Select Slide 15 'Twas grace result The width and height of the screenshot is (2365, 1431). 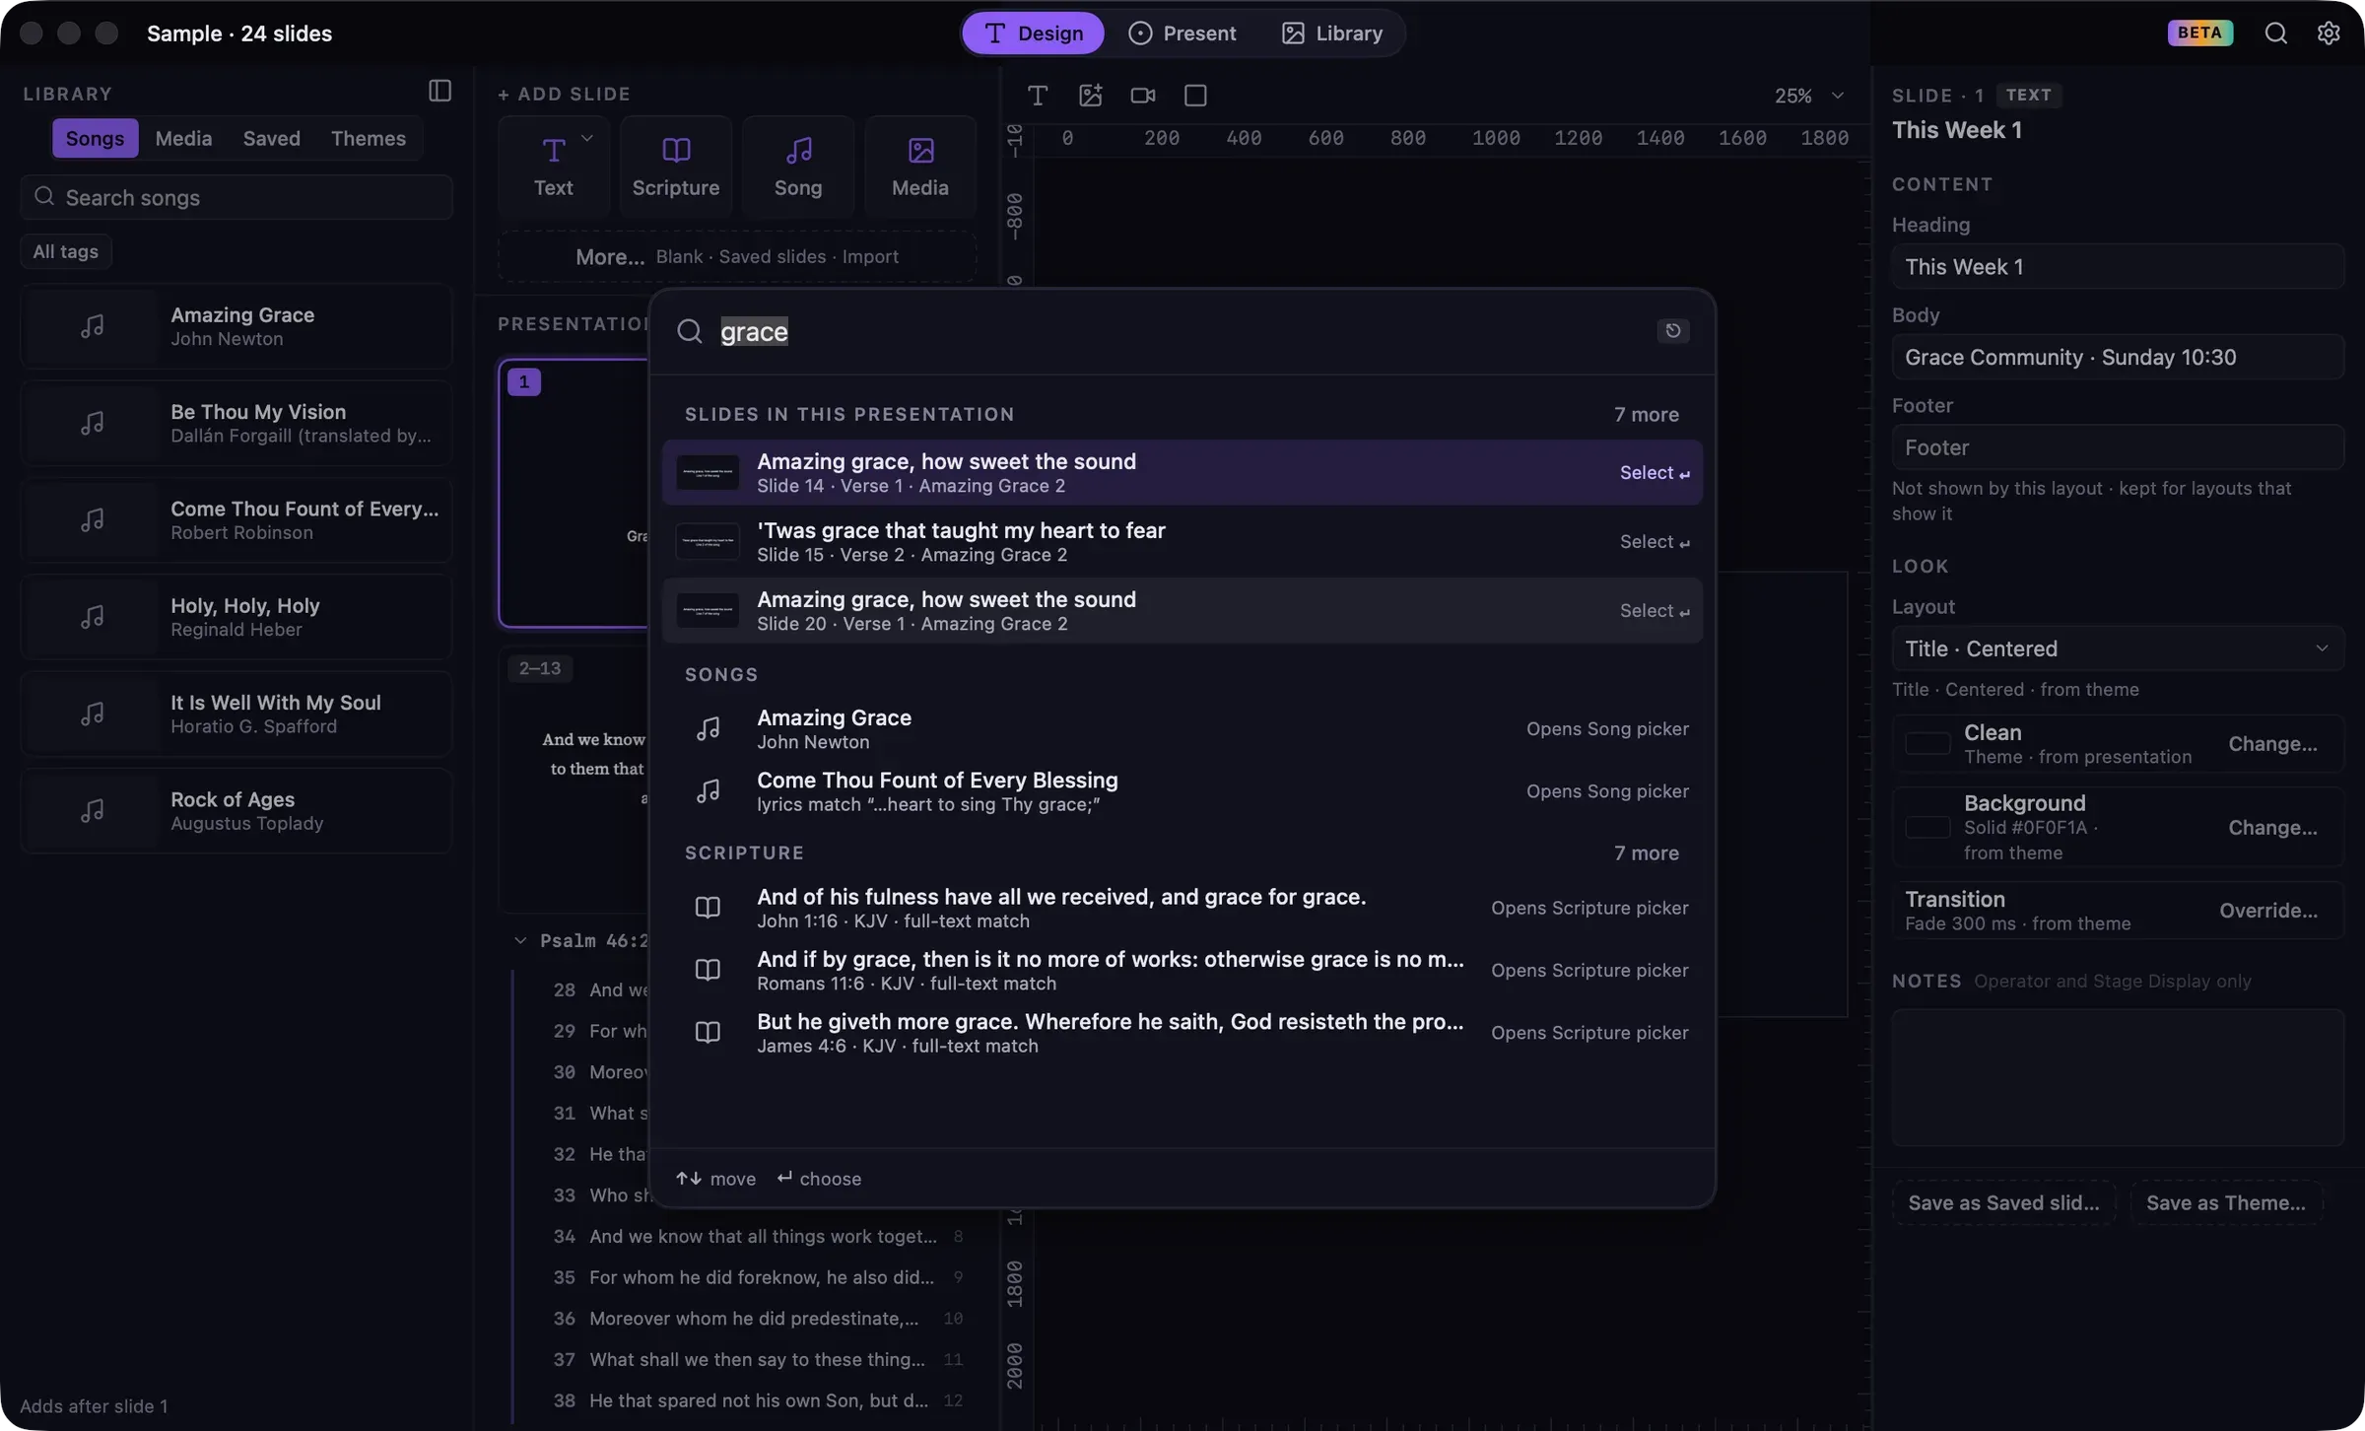pyautogui.click(x=1182, y=542)
